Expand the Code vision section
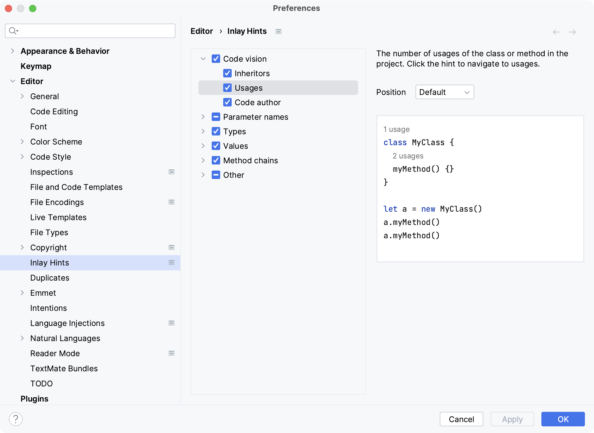Image resolution: width=594 pixels, height=433 pixels. (203, 59)
